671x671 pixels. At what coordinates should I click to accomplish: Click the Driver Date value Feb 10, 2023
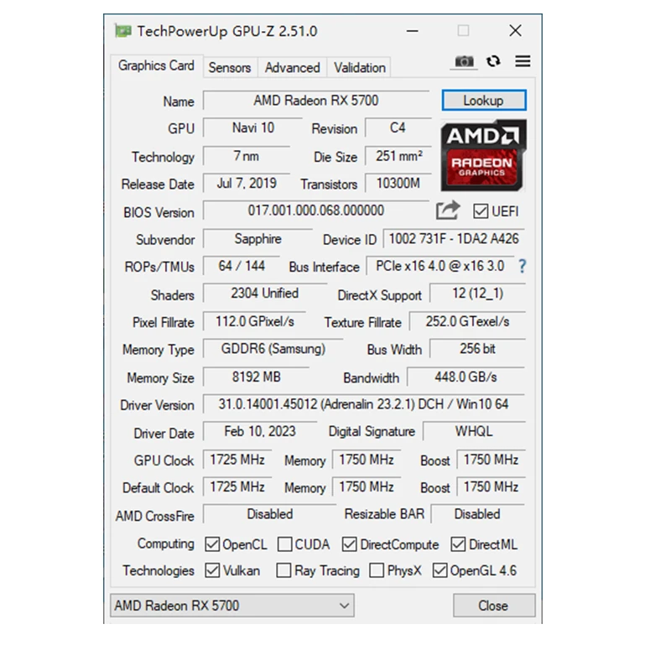[x=260, y=431]
